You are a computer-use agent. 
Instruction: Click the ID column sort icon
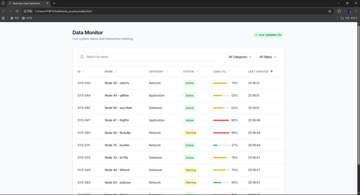click(x=83, y=72)
